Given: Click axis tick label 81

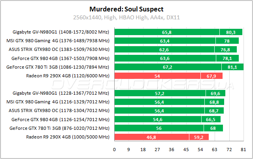Looking at the screenshot, I should [244, 150].
